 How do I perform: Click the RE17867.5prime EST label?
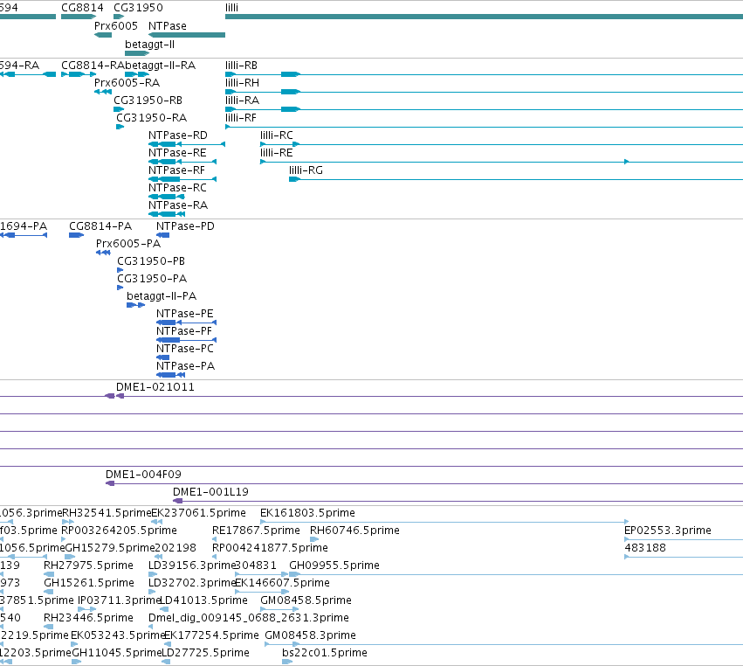(x=256, y=531)
